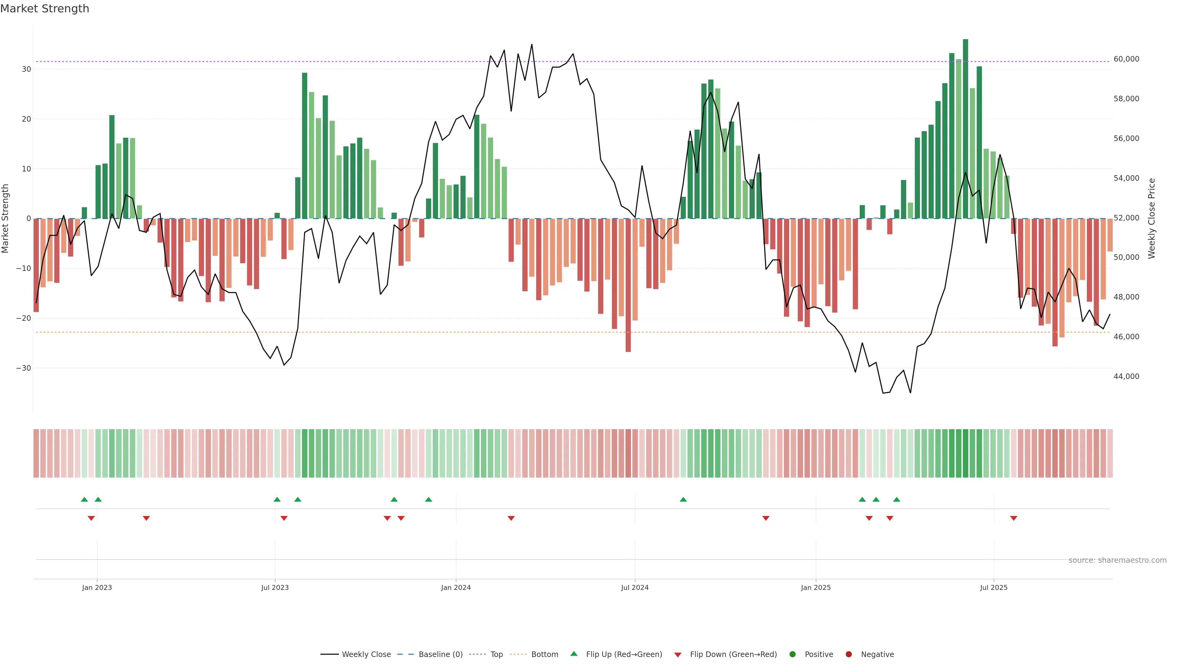Click the dark red Negative legend circle
This screenshot has height=665, width=1182.
pos(848,654)
